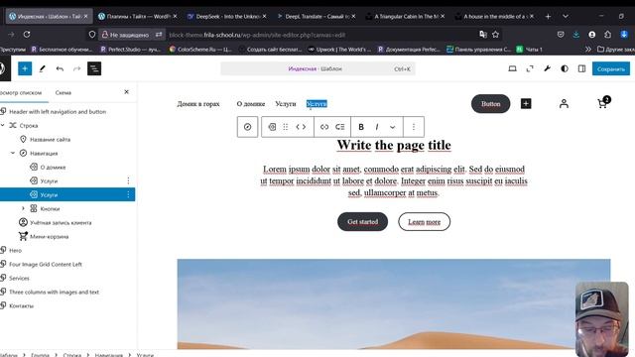The image size is (635, 357).
Task: Open the mini-cart icon
Action: (603, 103)
